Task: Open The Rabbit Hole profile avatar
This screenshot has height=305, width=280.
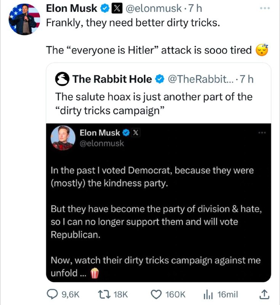Action: point(62,79)
